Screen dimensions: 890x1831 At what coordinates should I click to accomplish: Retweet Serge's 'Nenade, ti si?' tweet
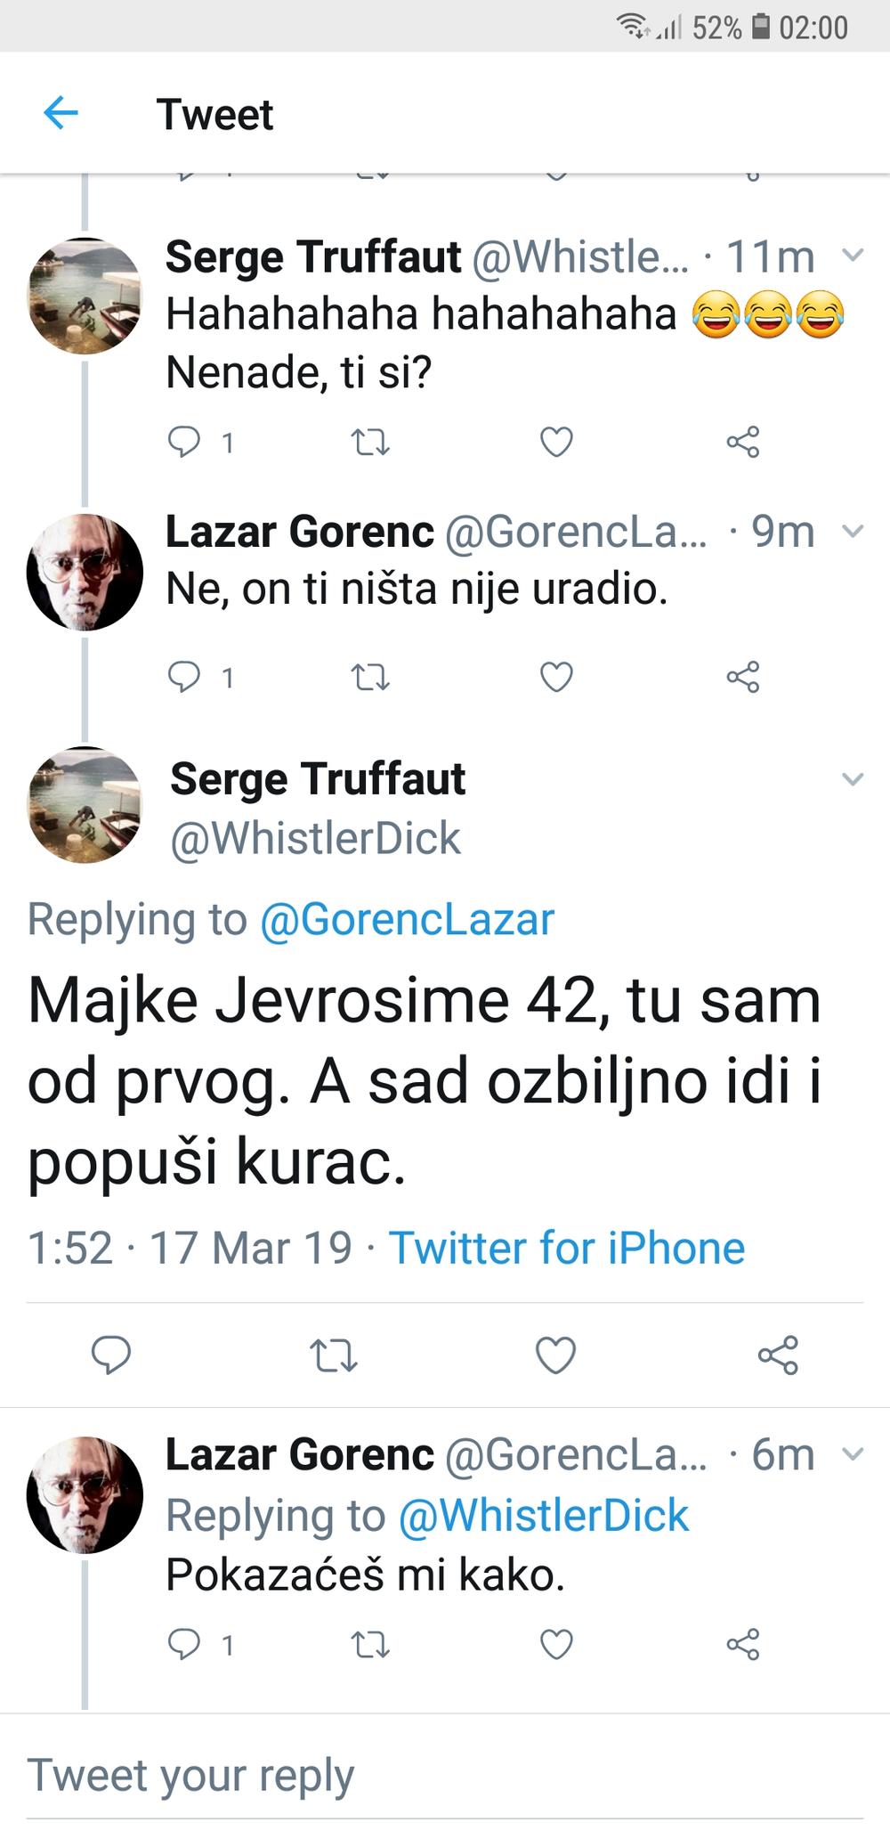pyautogui.click(x=370, y=442)
